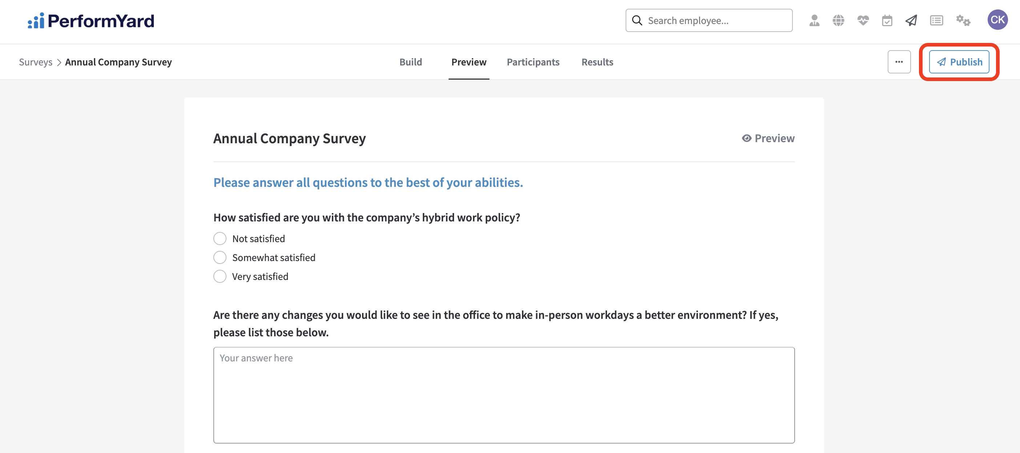
Task: Go to the Participants tab
Action: click(533, 62)
